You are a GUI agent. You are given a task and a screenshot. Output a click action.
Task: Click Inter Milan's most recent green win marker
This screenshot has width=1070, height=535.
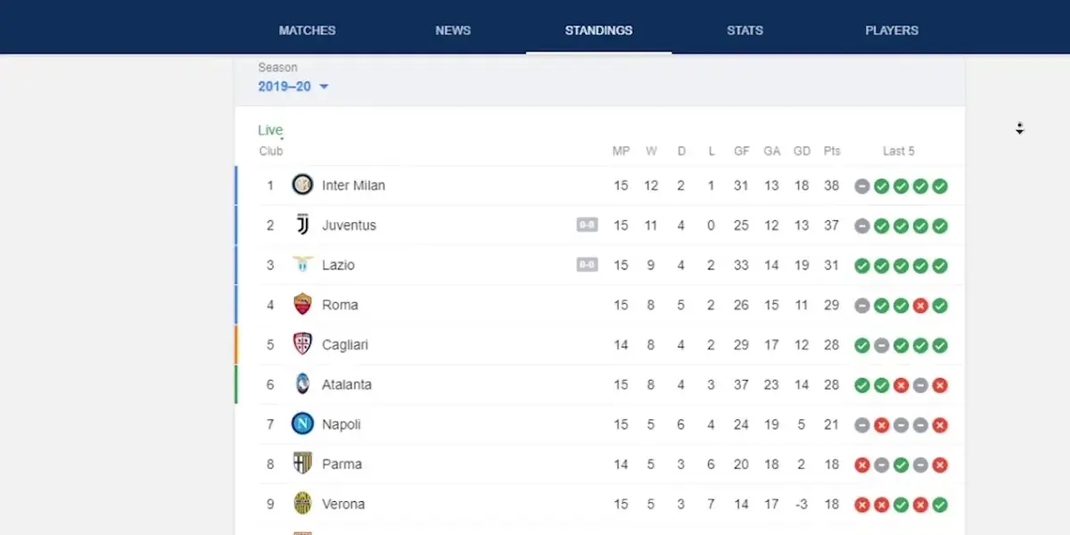click(x=940, y=185)
